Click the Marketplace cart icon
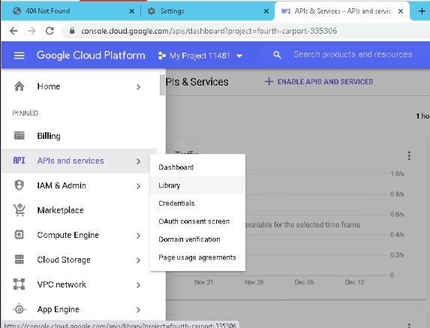Screen dimensions: 430x328 pos(20,210)
